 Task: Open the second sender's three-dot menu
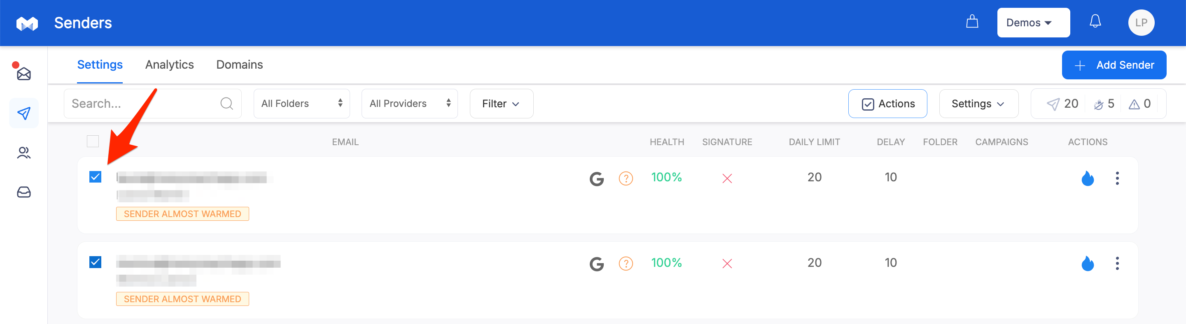tap(1117, 263)
